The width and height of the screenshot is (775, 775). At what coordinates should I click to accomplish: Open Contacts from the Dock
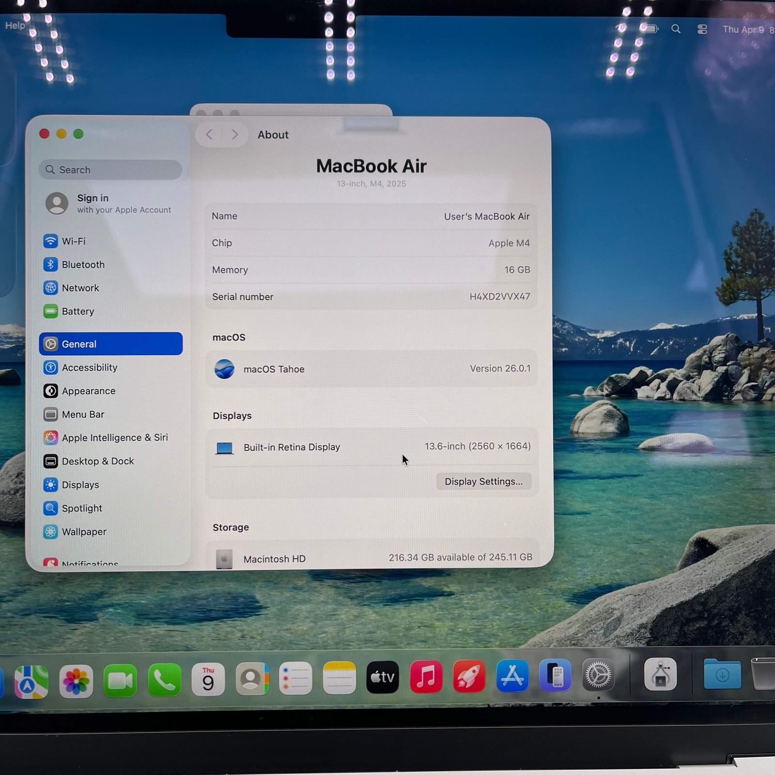(252, 679)
